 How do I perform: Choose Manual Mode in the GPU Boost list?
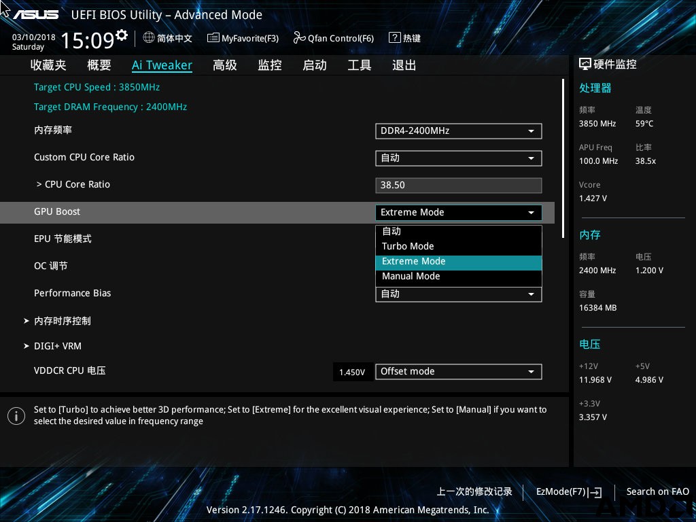[x=459, y=277]
